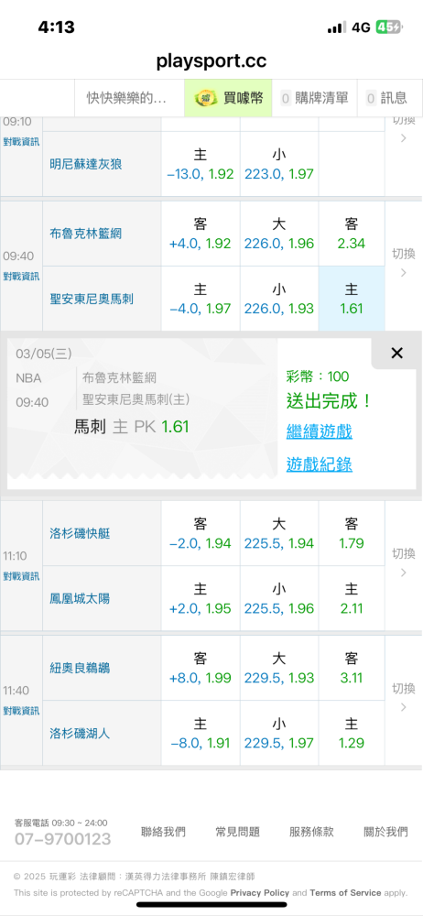Select Nets 客 2.34 moneyline cell
This screenshot has height=916, width=423.
click(x=352, y=234)
